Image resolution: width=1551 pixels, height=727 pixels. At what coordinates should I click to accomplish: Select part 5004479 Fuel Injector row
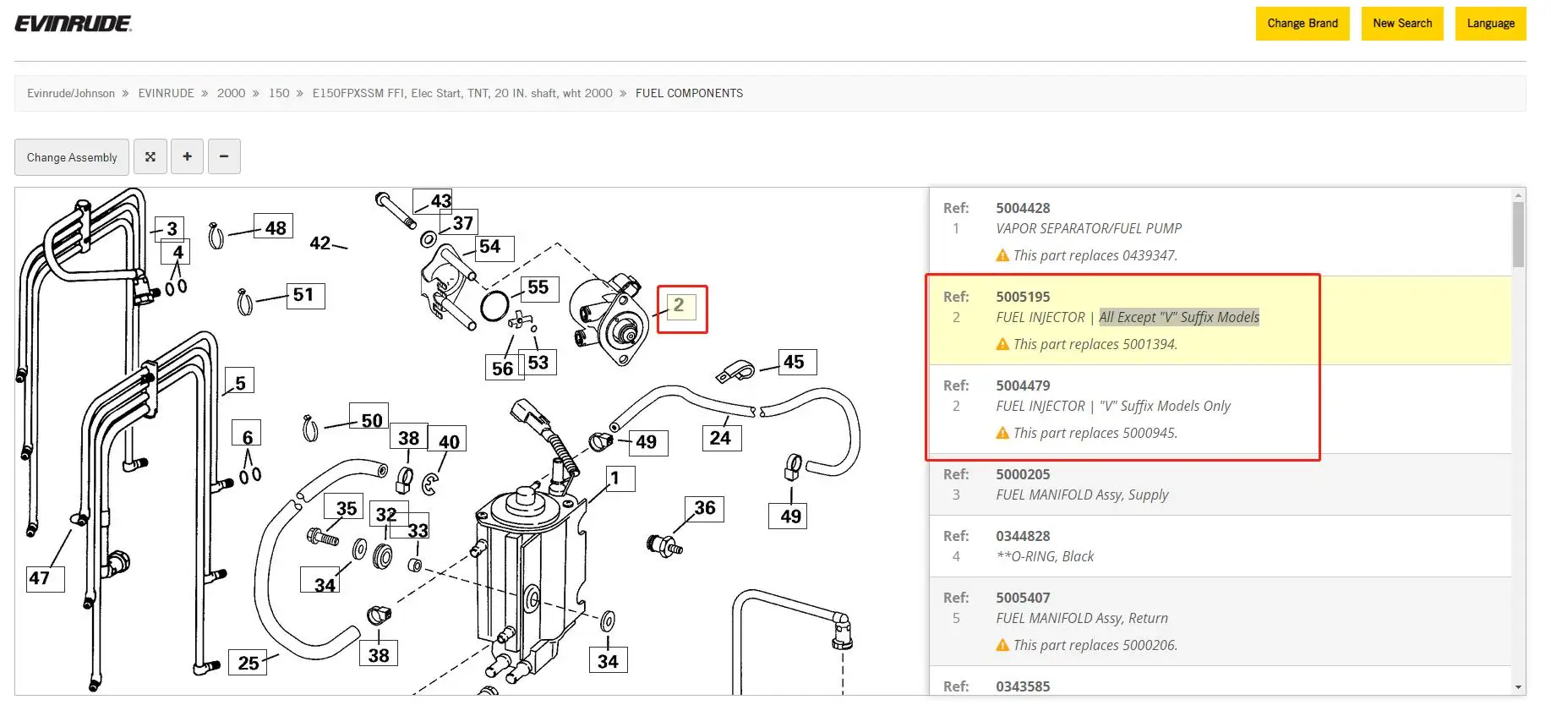(x=1221, y=409)
